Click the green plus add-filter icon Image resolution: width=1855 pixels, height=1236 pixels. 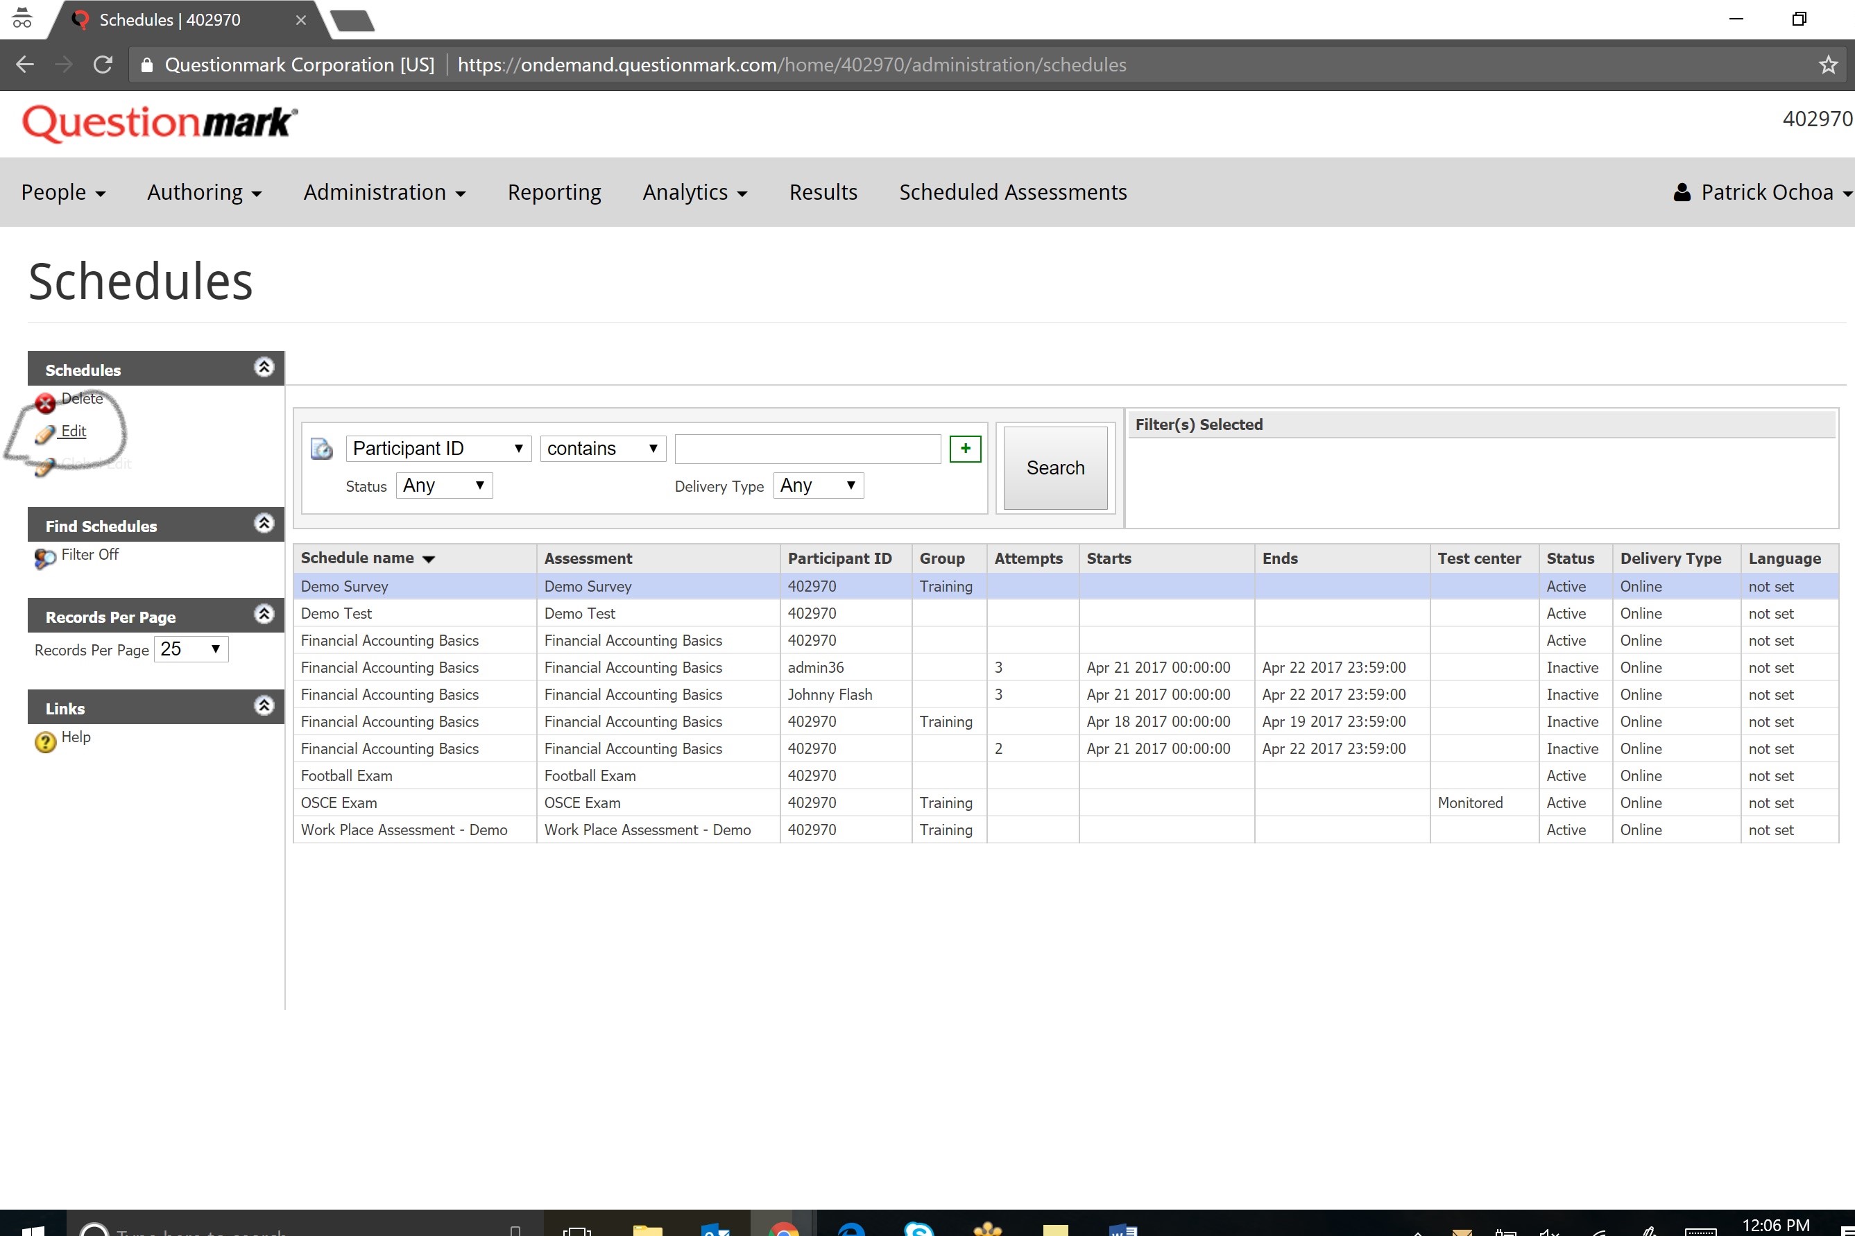coord(964,449)
